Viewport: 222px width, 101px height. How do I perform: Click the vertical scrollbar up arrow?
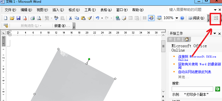click(x=163, y=35)
